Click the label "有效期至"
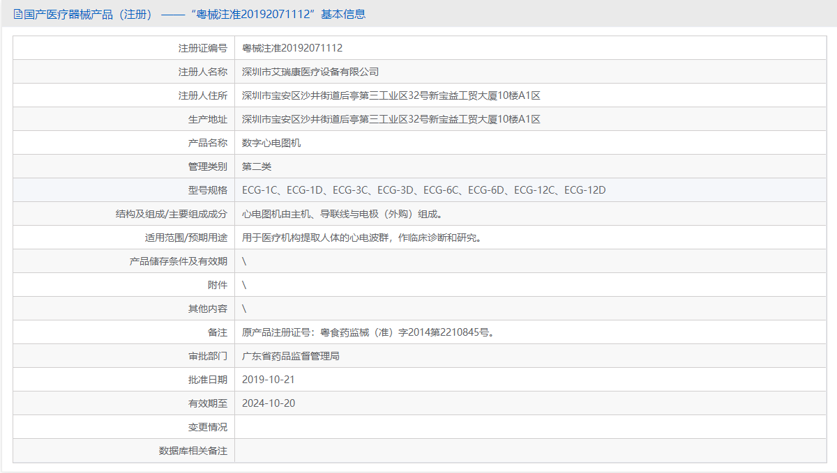This screenshot has height=473, width=837. coord(208,403)
